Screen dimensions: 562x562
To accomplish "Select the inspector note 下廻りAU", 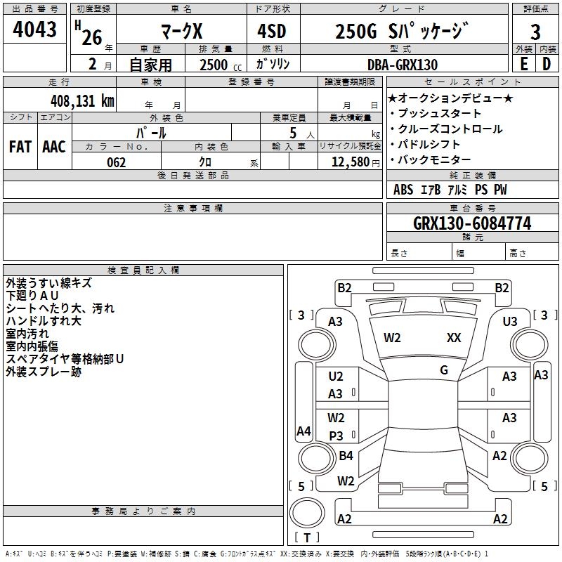I will tap(32, 296).
